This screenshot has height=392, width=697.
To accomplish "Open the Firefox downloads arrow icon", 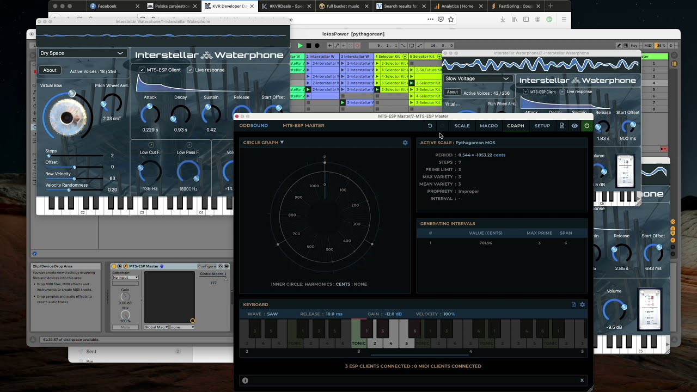I will click(x=503, y=19).
